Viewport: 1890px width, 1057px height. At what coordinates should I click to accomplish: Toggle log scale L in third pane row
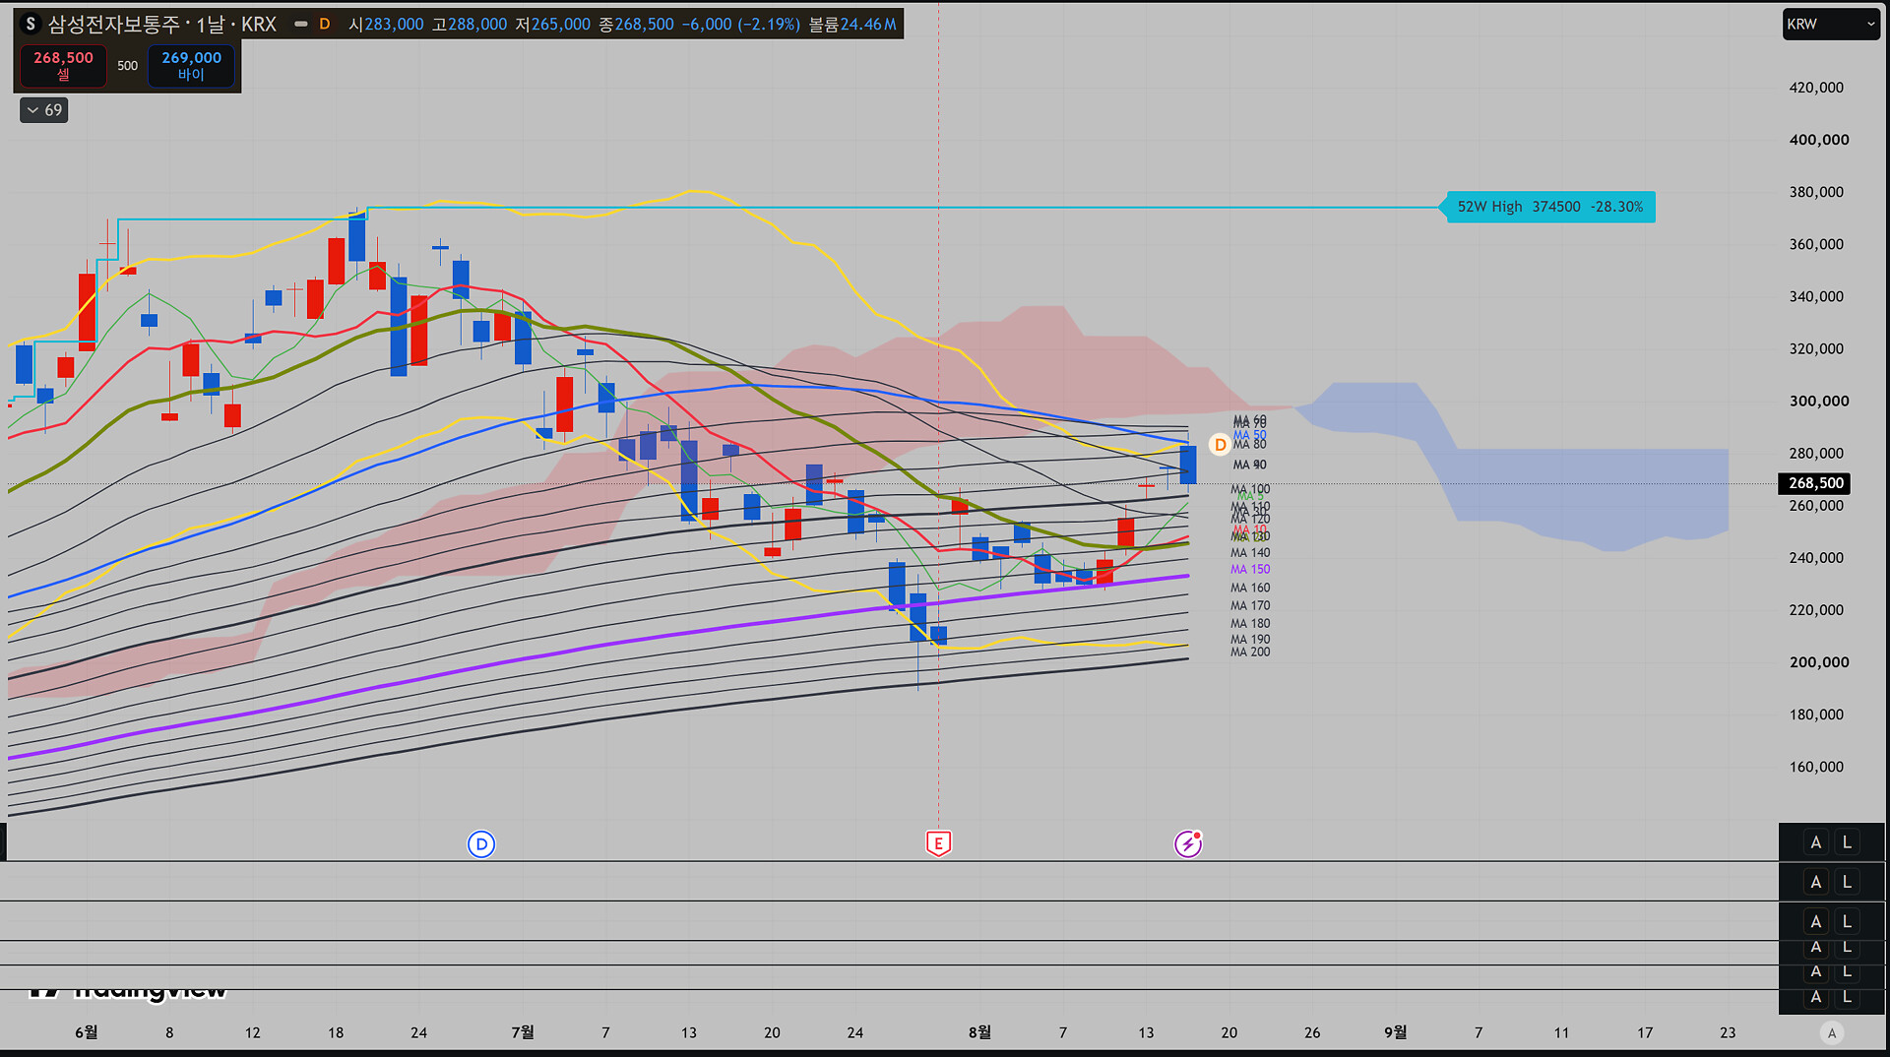[x=1848, y=921]
